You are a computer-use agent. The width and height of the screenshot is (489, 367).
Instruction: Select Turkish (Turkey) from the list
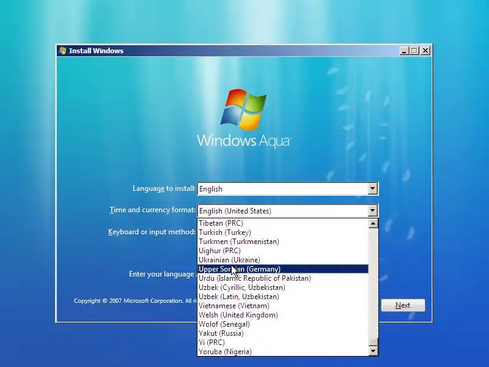click(x=283, y=232)
